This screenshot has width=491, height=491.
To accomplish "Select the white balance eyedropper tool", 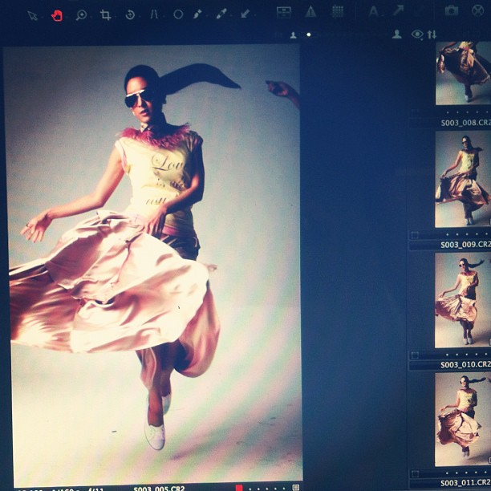I will pyautogui.click(x=221, y=14).
